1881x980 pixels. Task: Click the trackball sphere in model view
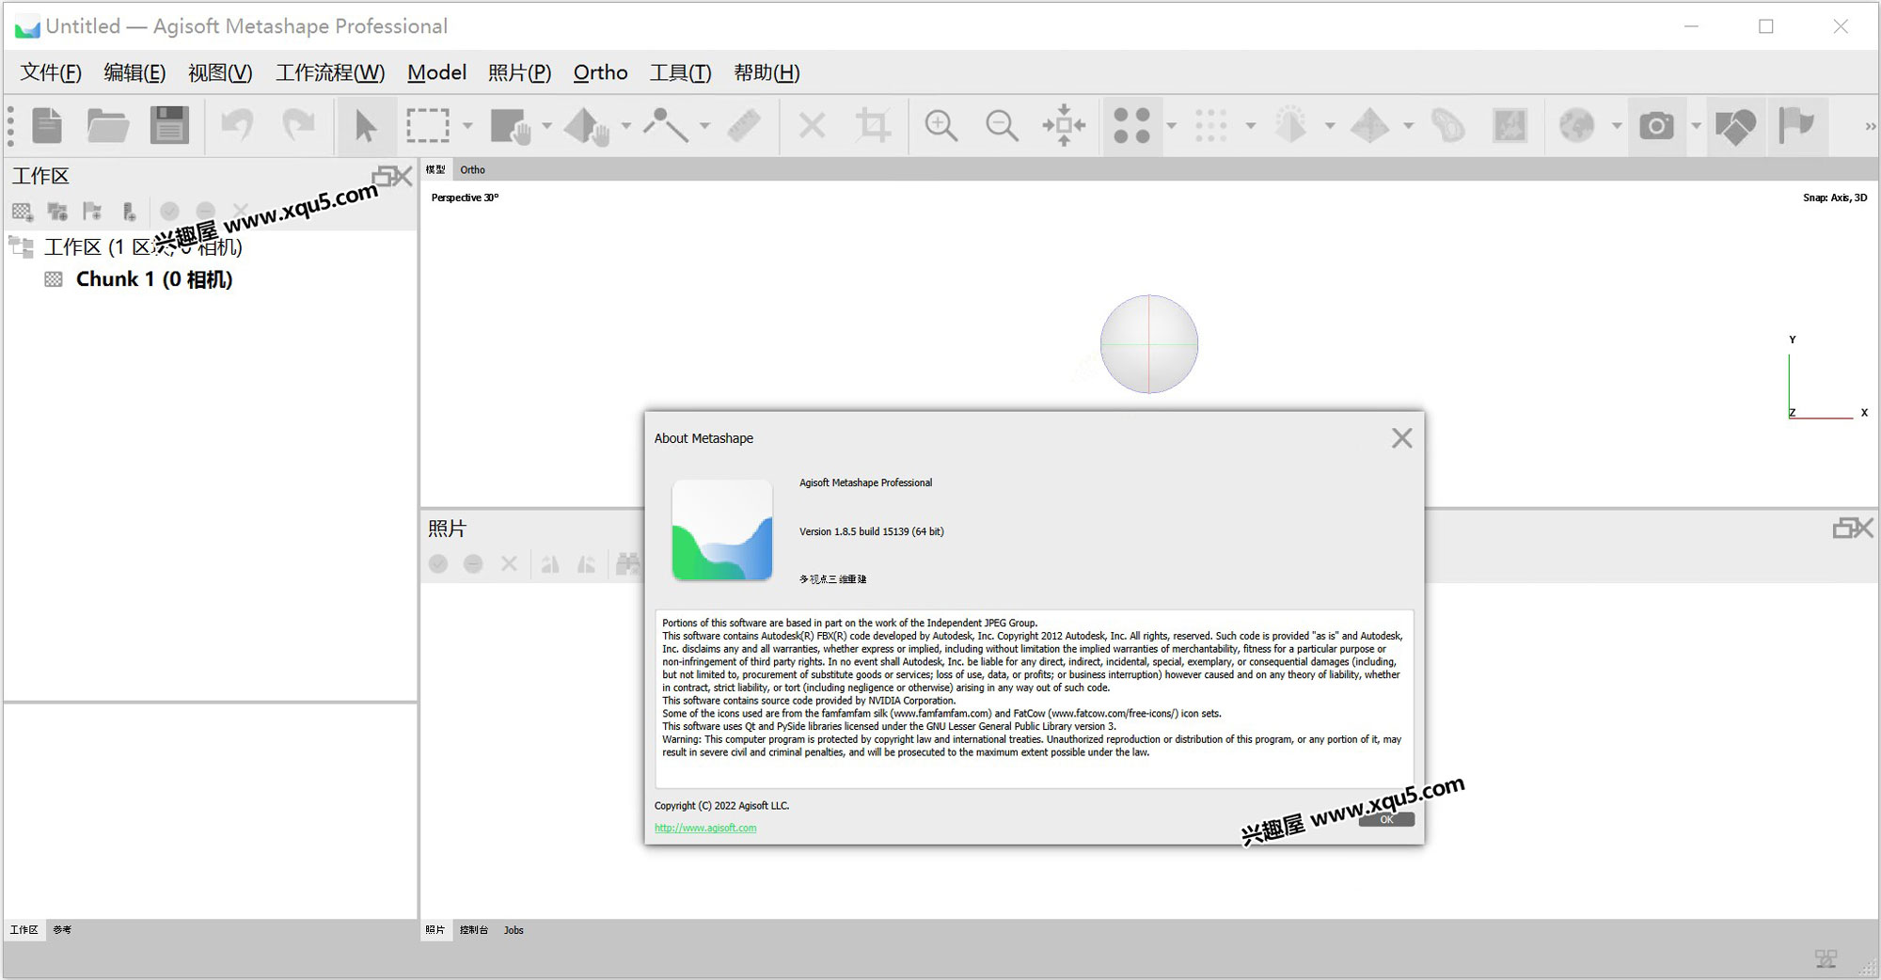[x=1148, y=343]
